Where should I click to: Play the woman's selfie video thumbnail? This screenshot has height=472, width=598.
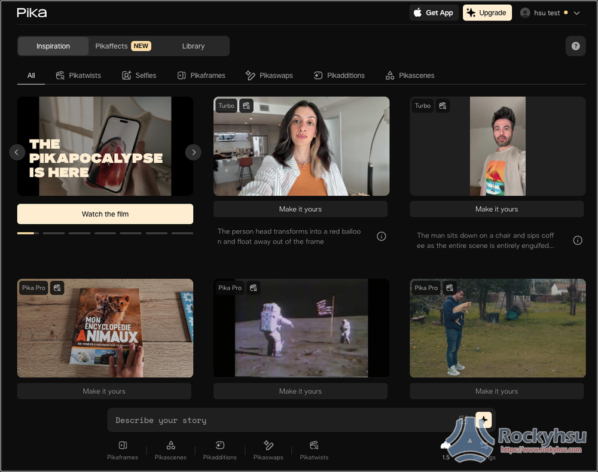point(301,146)
